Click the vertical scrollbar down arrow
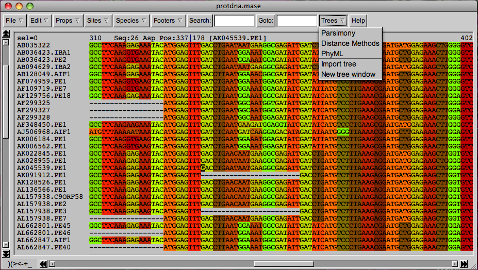The width and height of the screenshot is (478, 270). [x=6, y=245]
